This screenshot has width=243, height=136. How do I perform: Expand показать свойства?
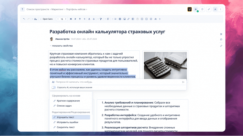[61, 46]
